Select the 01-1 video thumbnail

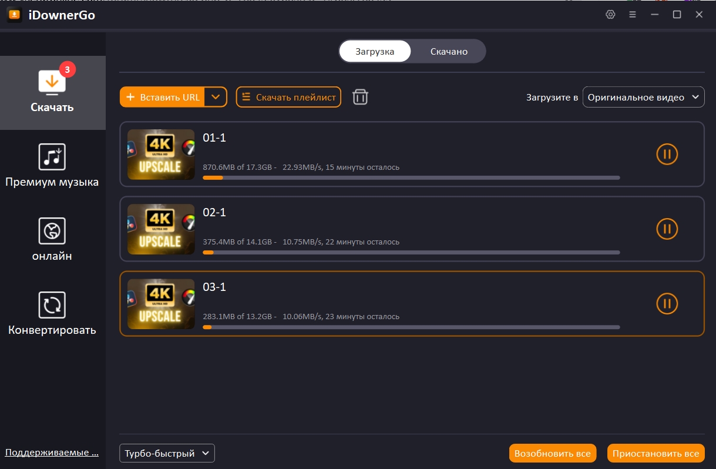coord(161,155)
